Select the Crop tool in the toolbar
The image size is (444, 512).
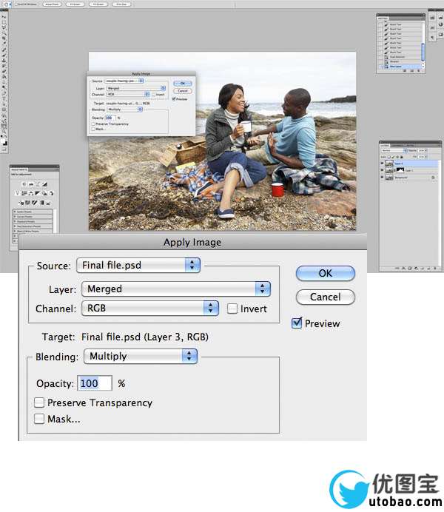4,38
